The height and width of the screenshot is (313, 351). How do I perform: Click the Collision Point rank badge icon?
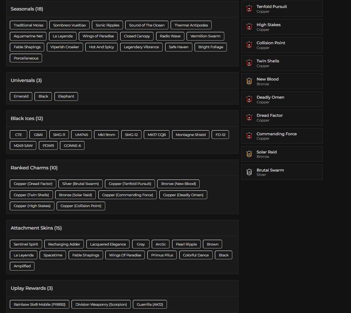click(x=249, y=45)
